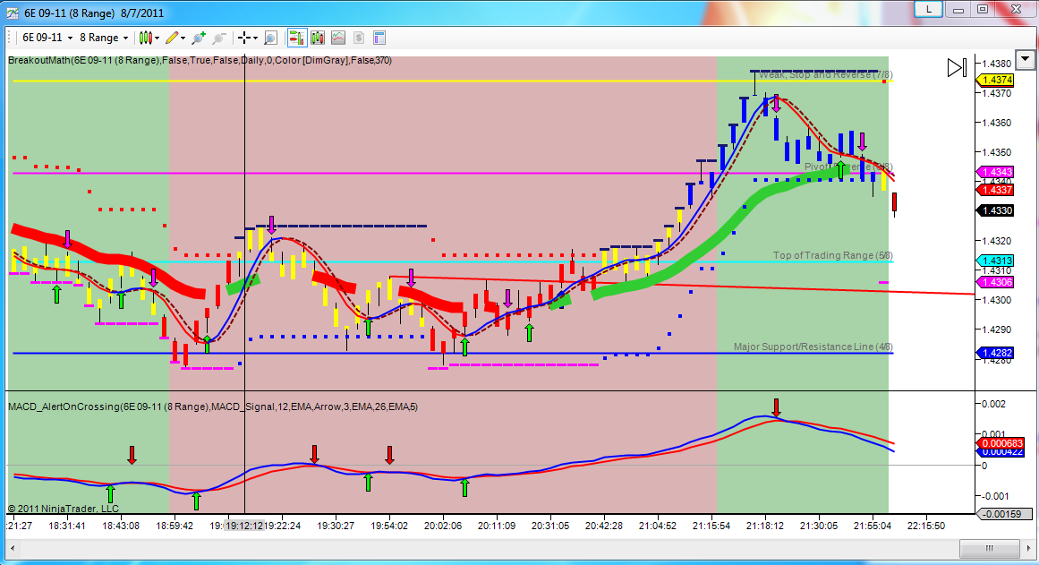Screen dimensions: 1039x565
Task: Click the -0.00159 MACD value marker
Action: coord(1004,513)
